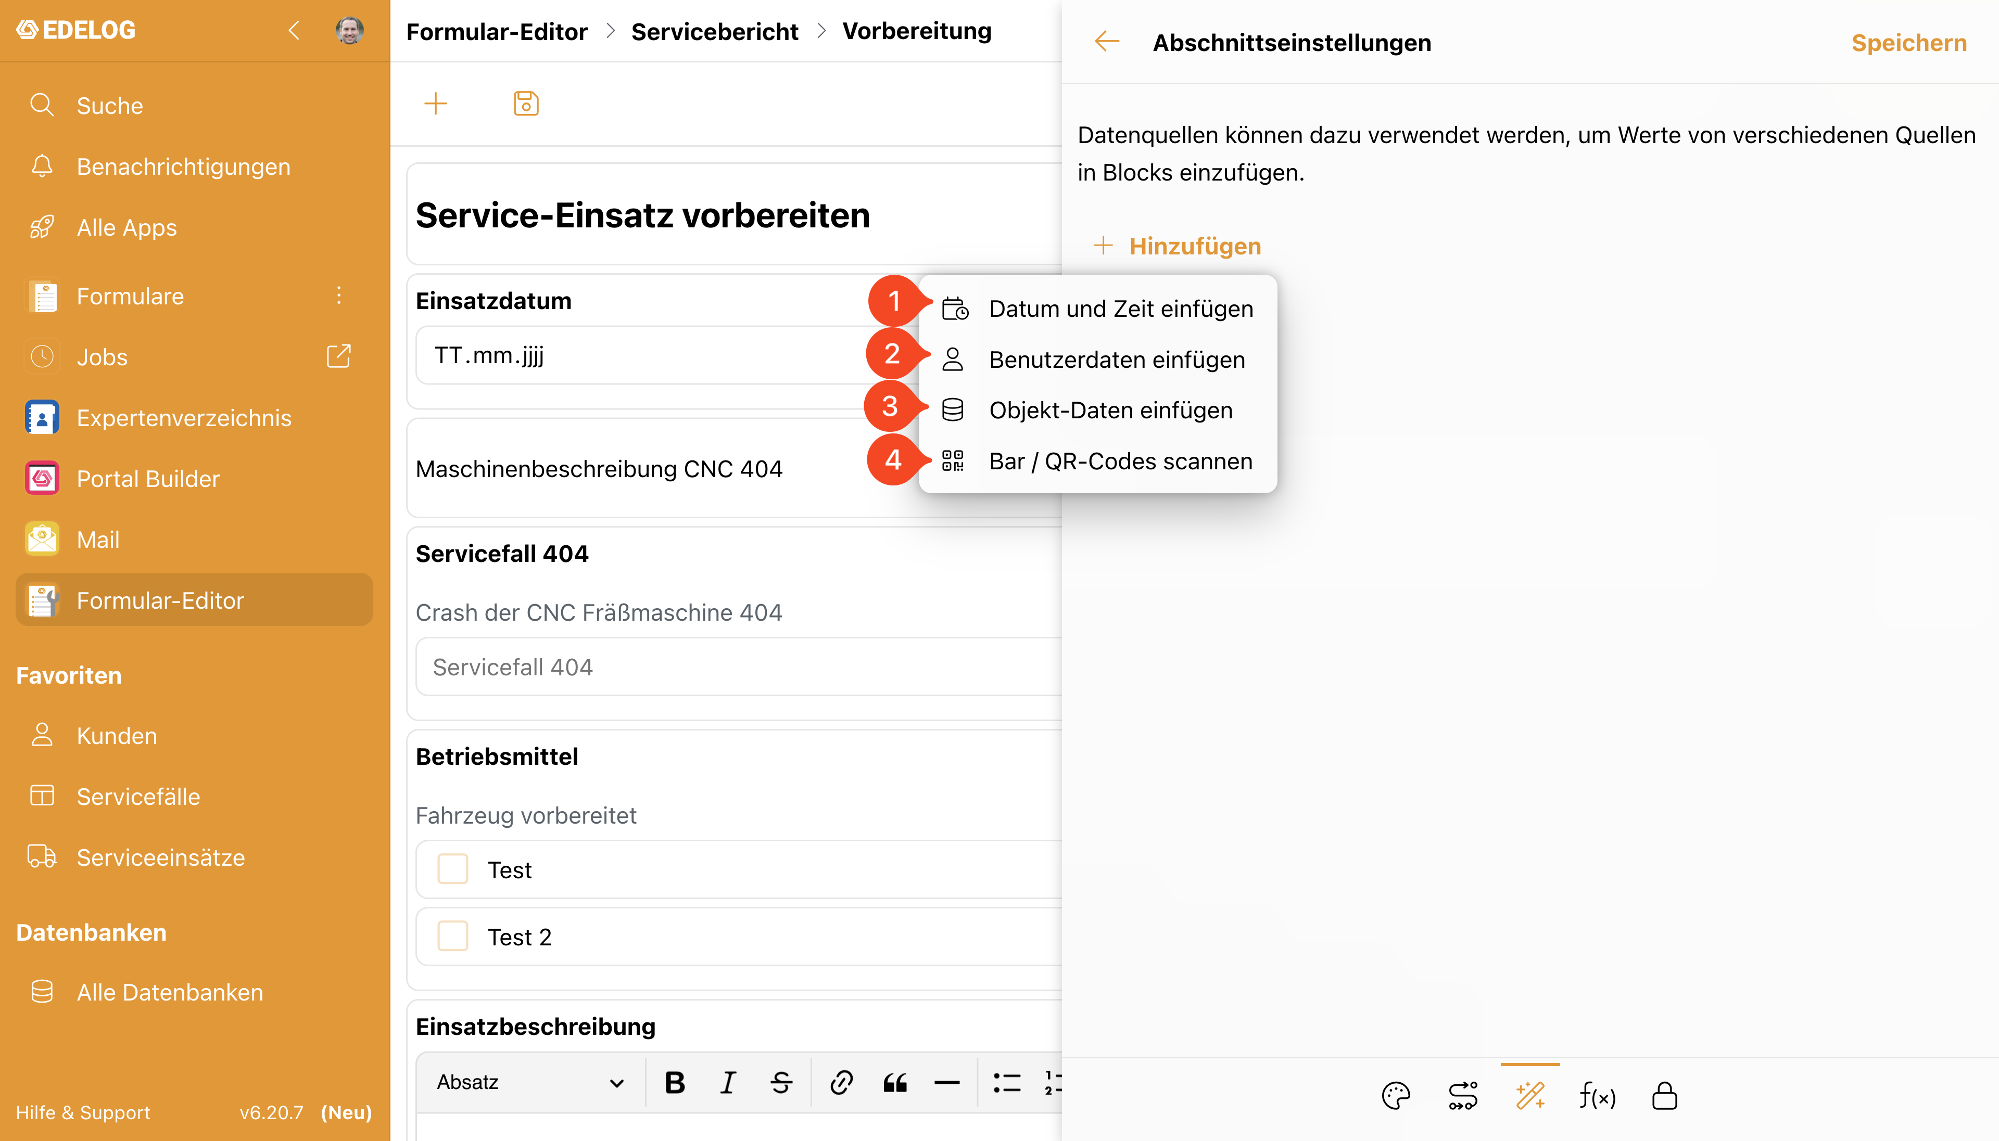Open Kunden favorite

(x=194, y=735)
